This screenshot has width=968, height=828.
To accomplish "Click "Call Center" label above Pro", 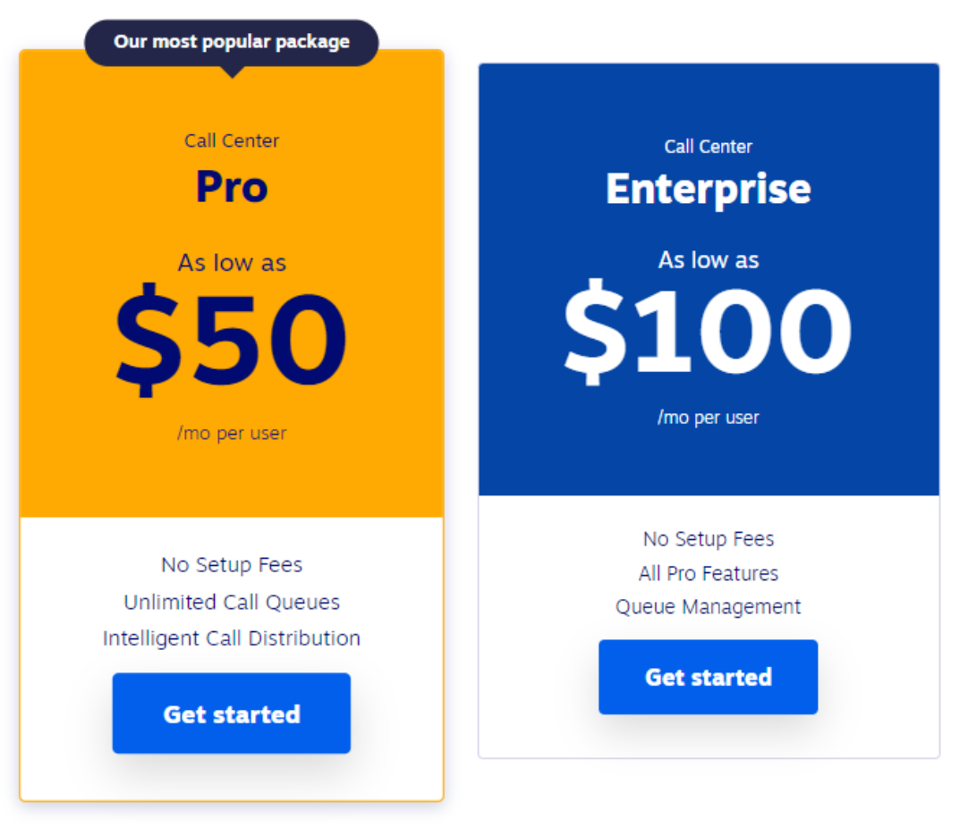I will point(232,140).
